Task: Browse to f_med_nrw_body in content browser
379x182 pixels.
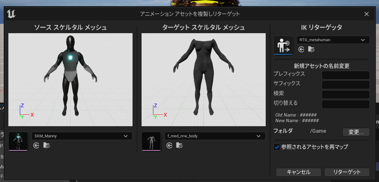Action: [x=179, y=145]
